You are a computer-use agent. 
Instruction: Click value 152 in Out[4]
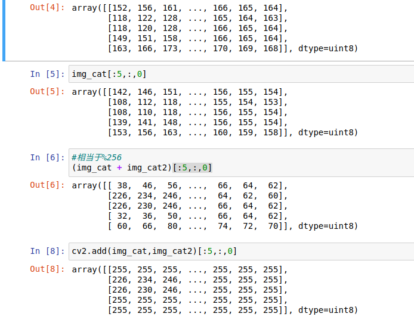tap(119, 8)
